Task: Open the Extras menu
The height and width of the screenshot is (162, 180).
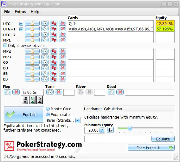Action: click(20, 12)
